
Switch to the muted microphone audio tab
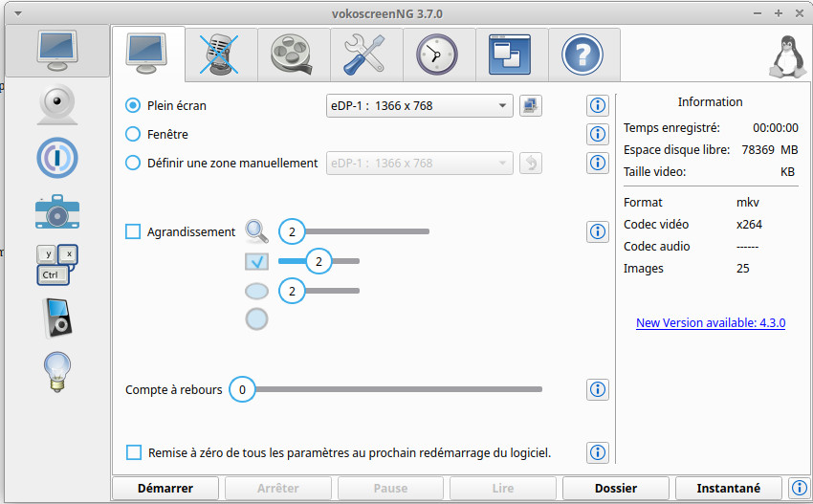coord(221,55)
